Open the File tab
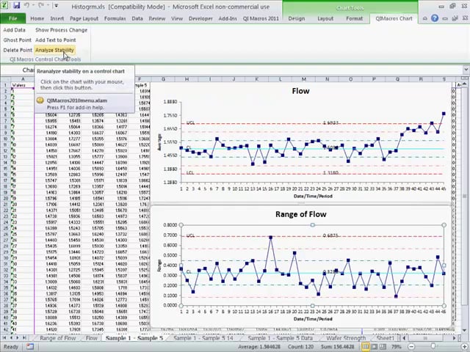 click(x=13, y=18)
